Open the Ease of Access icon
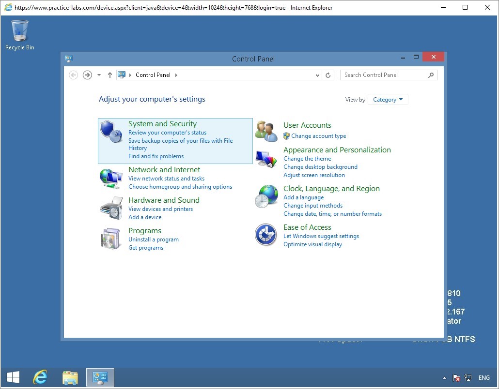499x389 pixels. point(266,235)
